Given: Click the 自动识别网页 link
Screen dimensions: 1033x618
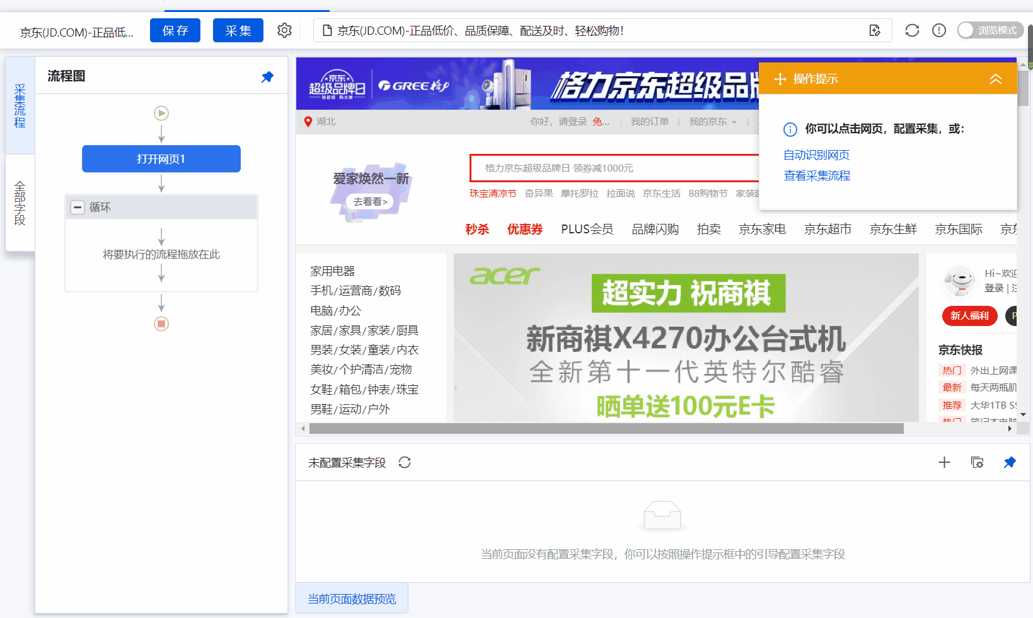Looking at the screenshot, I should 817,155.
